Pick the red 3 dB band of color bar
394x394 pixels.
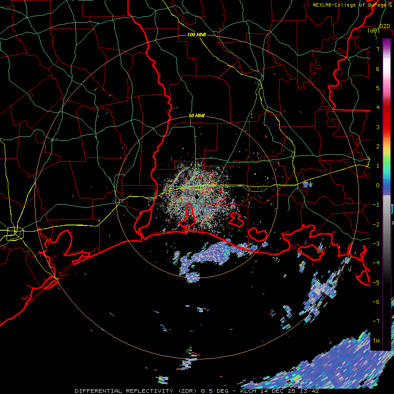point(387,127)
